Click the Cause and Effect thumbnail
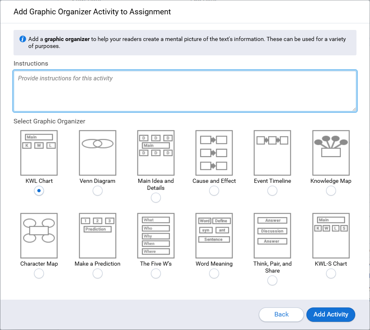370x330 pixels. [x=214, y=153]
